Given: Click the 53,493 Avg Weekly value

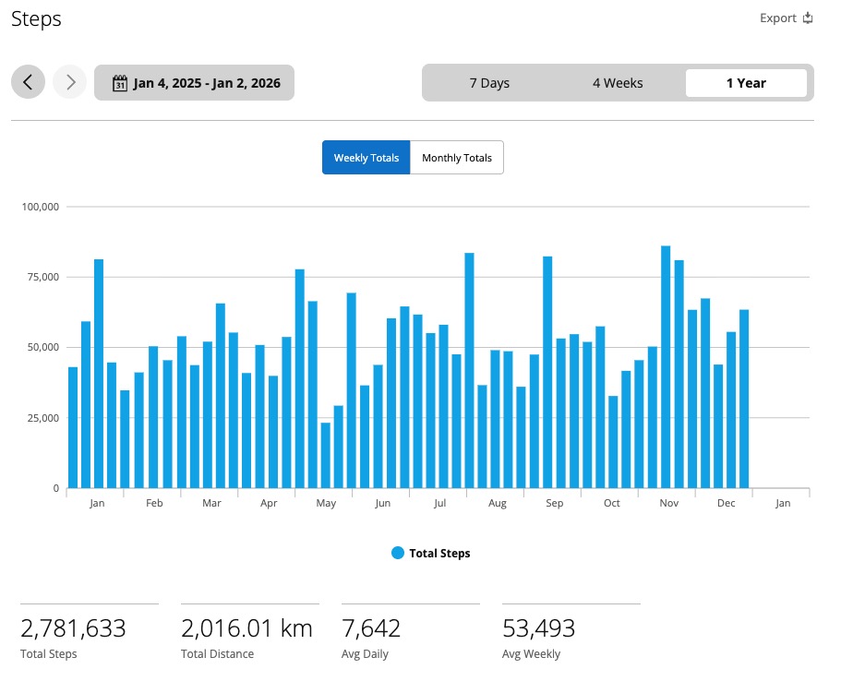Looking at the screenshot, I should pos(538,629).
